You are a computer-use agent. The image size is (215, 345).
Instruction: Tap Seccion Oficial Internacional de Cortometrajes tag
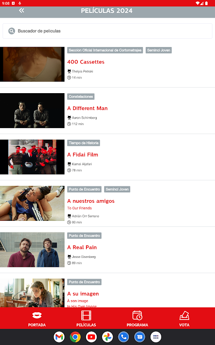(105, 50)
